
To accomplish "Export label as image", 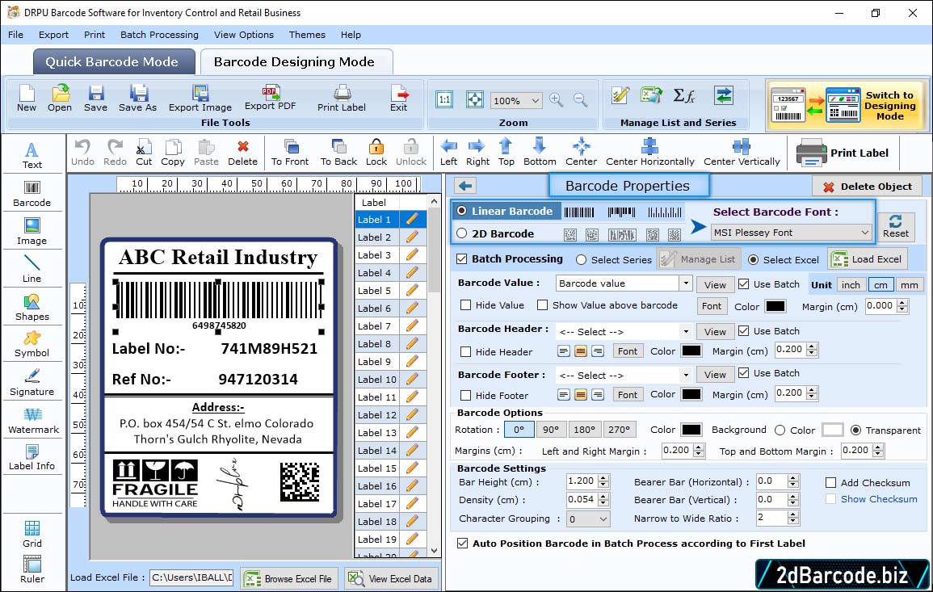I will coord(200,99).
